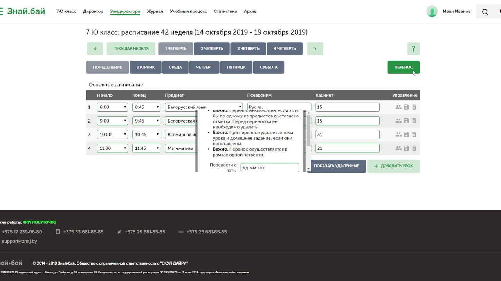Select the Вторник day tab
This screenshot has height=281, width=501.
(146, 67)
